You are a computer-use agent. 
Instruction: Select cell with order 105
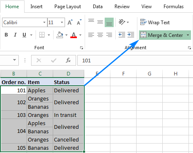tap(13, 148)
